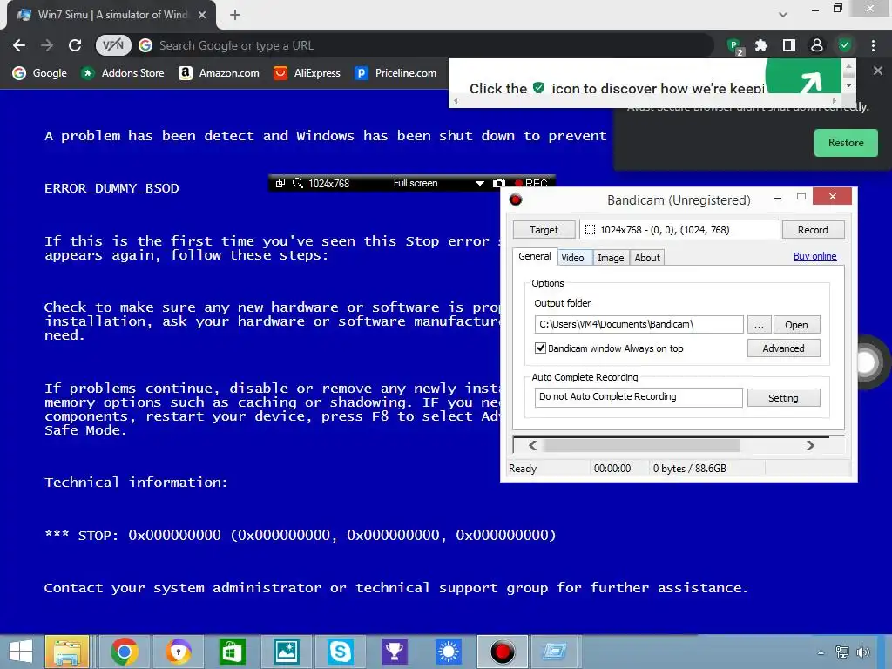Screen dimensions: 892x669
Task: Open File Explorer from taskbar
Action: coord(67,652)
